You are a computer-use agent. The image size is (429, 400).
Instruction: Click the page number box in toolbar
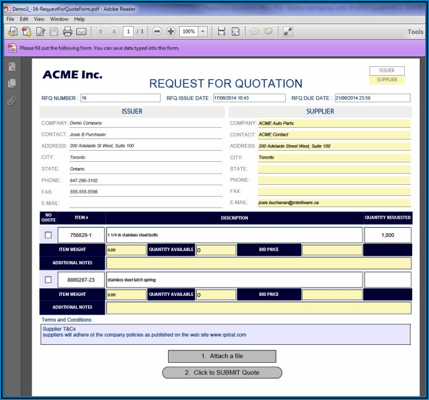tap(128, 32)
